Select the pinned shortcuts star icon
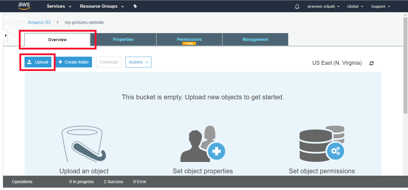The width and height of the screenshot is (408, 190). 135,6
